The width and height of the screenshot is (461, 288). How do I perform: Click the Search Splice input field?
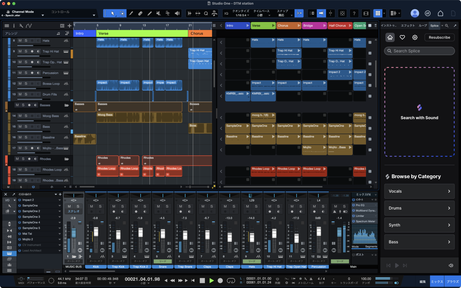[419, 51]
